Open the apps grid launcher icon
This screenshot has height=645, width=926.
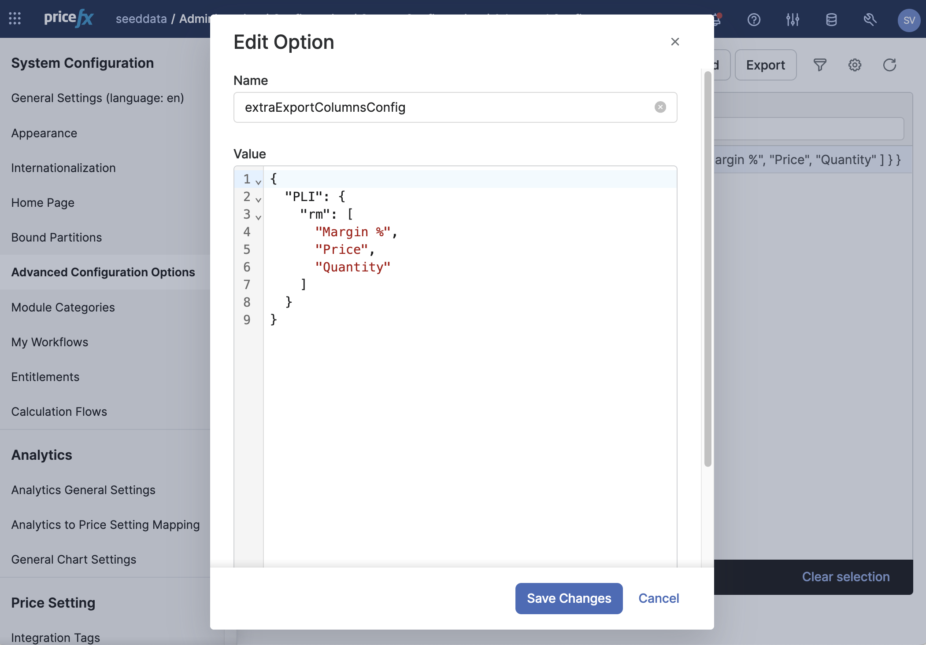15,18
